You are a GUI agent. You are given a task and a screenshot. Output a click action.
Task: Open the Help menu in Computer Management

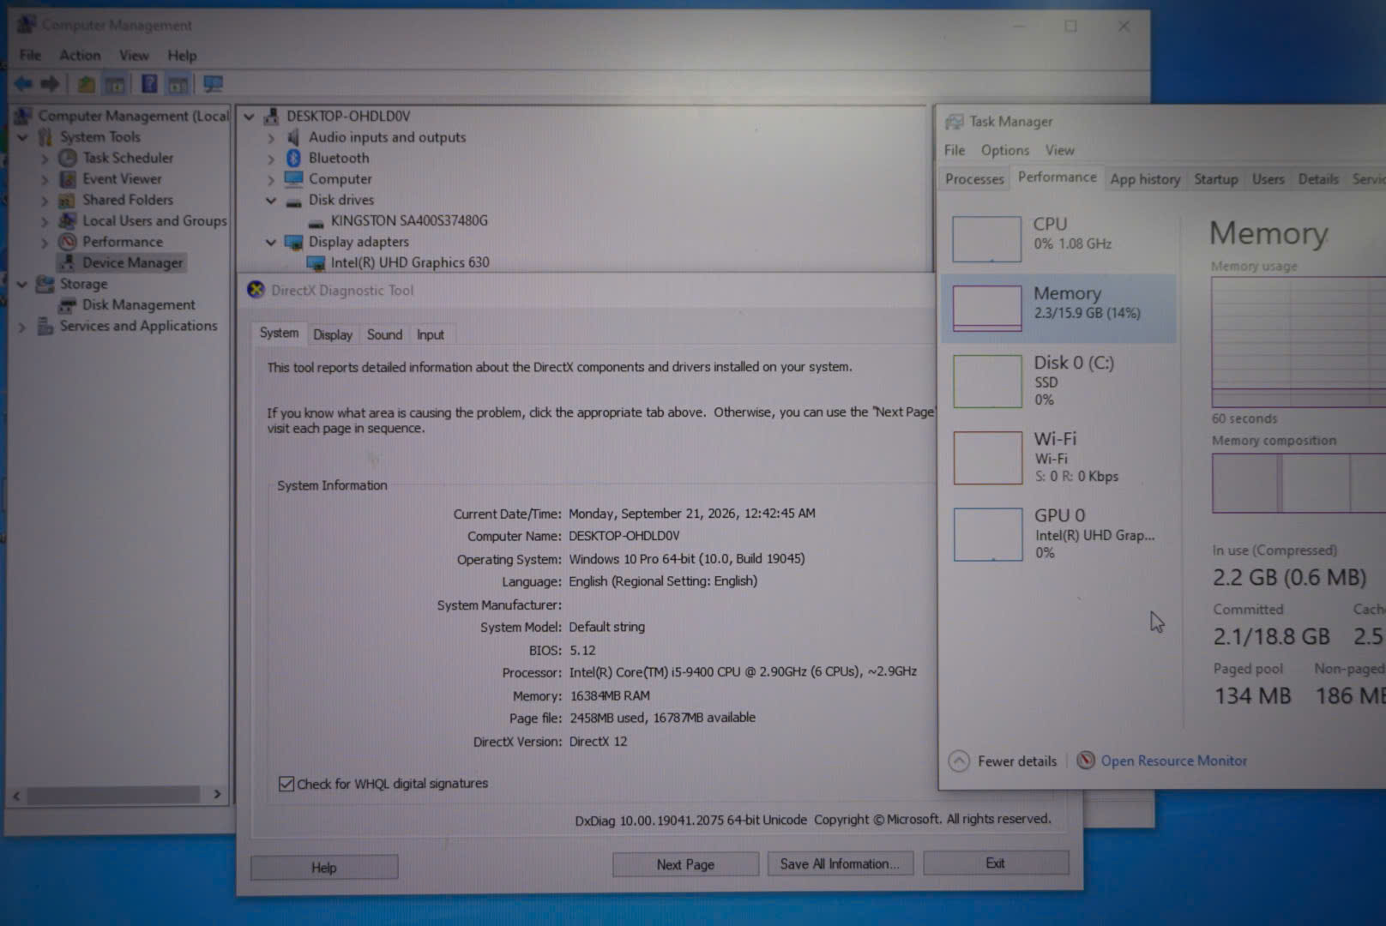pyautogui.click(x=182, y=56)
